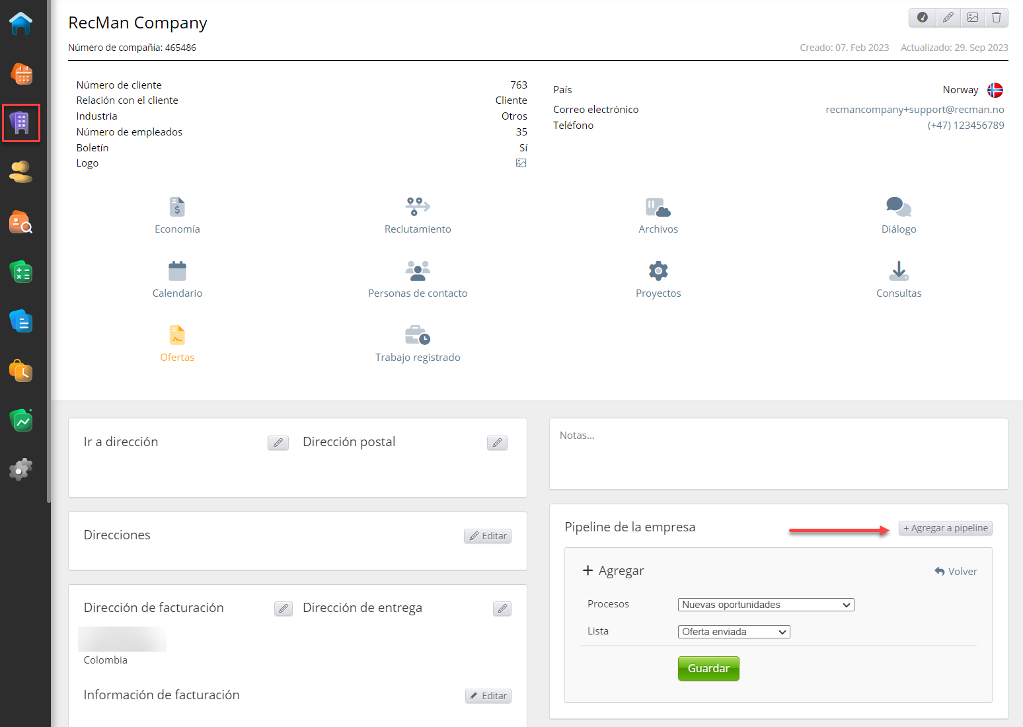Open the Reclutamiento module
The width and height of the screenshot is (1023, 727).
tap(418, 215)
